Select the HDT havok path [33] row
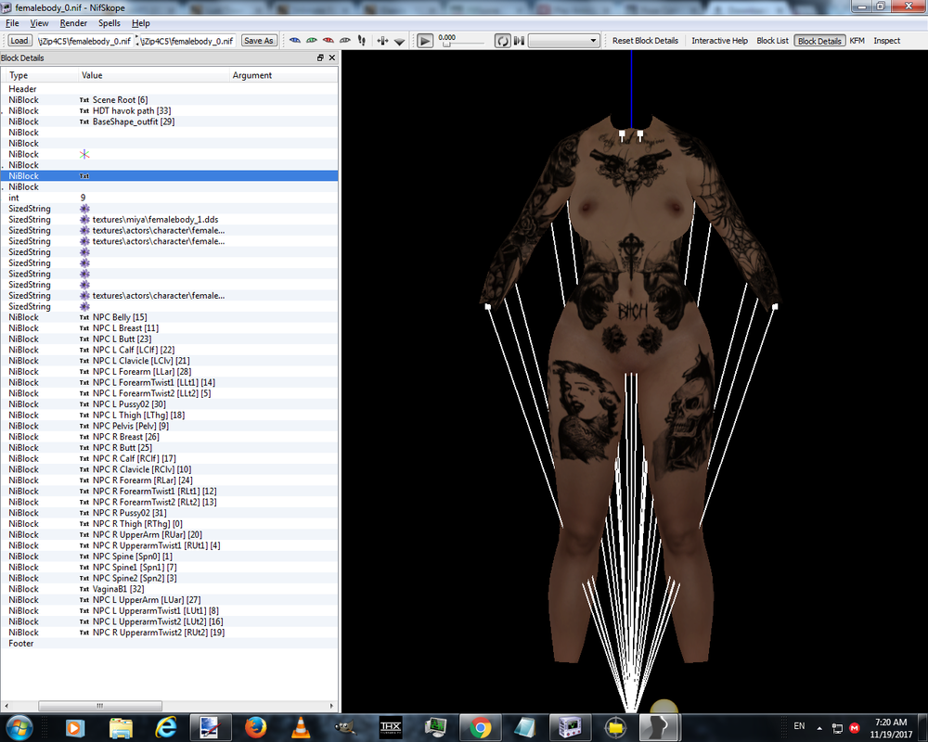This screenshot has height=742, width=928. point(169,110)
